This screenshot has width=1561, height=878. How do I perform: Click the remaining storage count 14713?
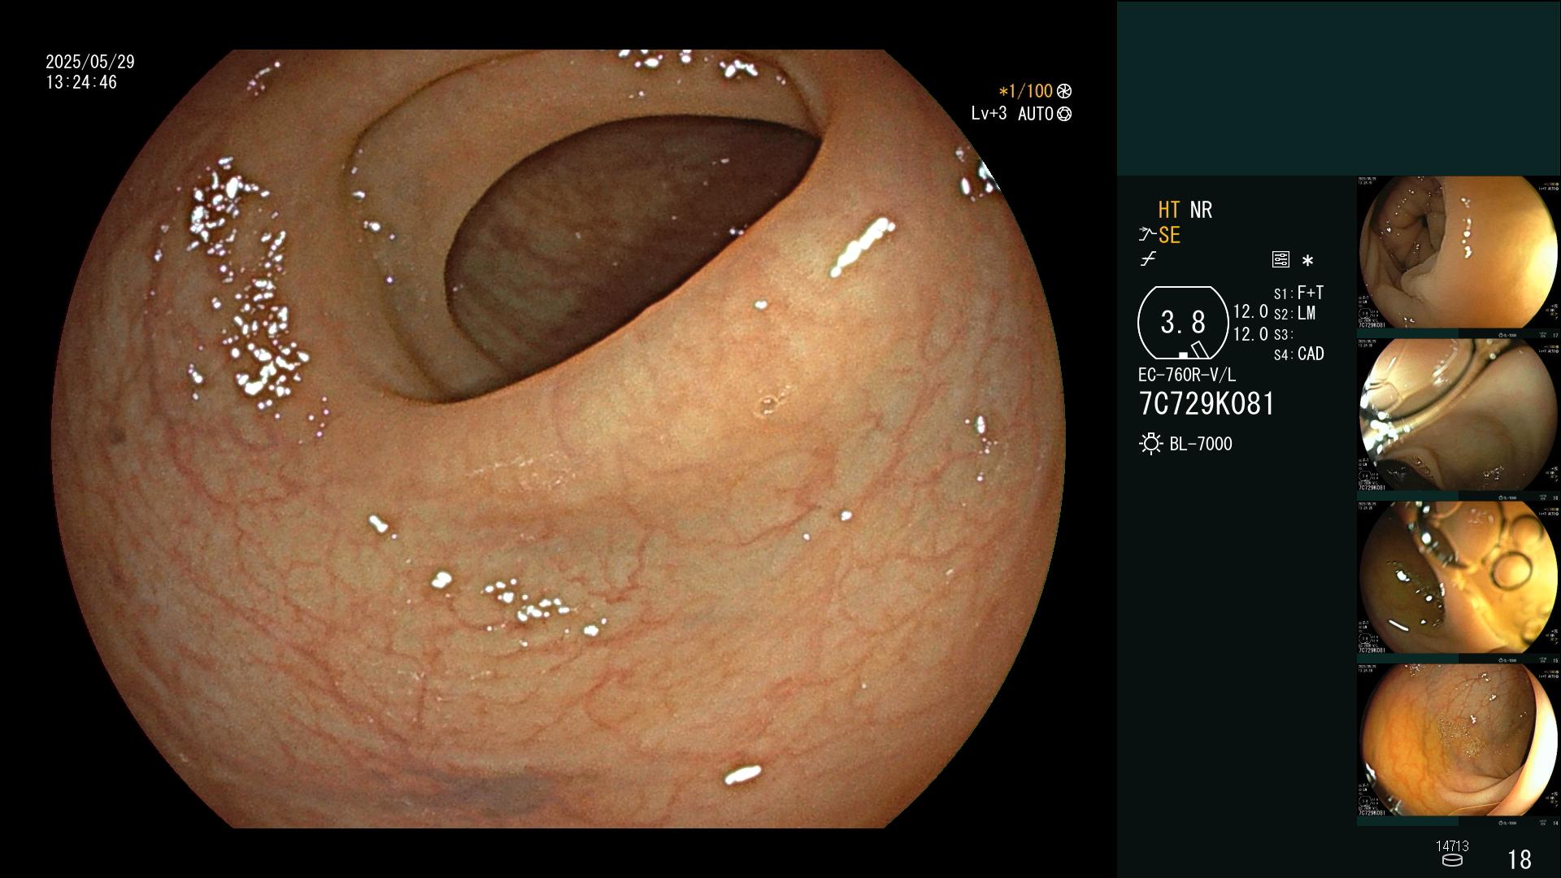point(1452,846)
